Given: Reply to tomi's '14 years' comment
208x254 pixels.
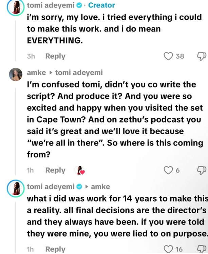Looking at the screenshot, I should coord(55,249).
